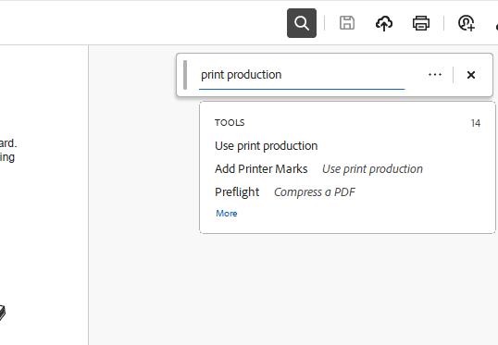This screenshot has width=498, height=345.
Task: Open 'More' tool results link
Action: click(x=227, y=214)
